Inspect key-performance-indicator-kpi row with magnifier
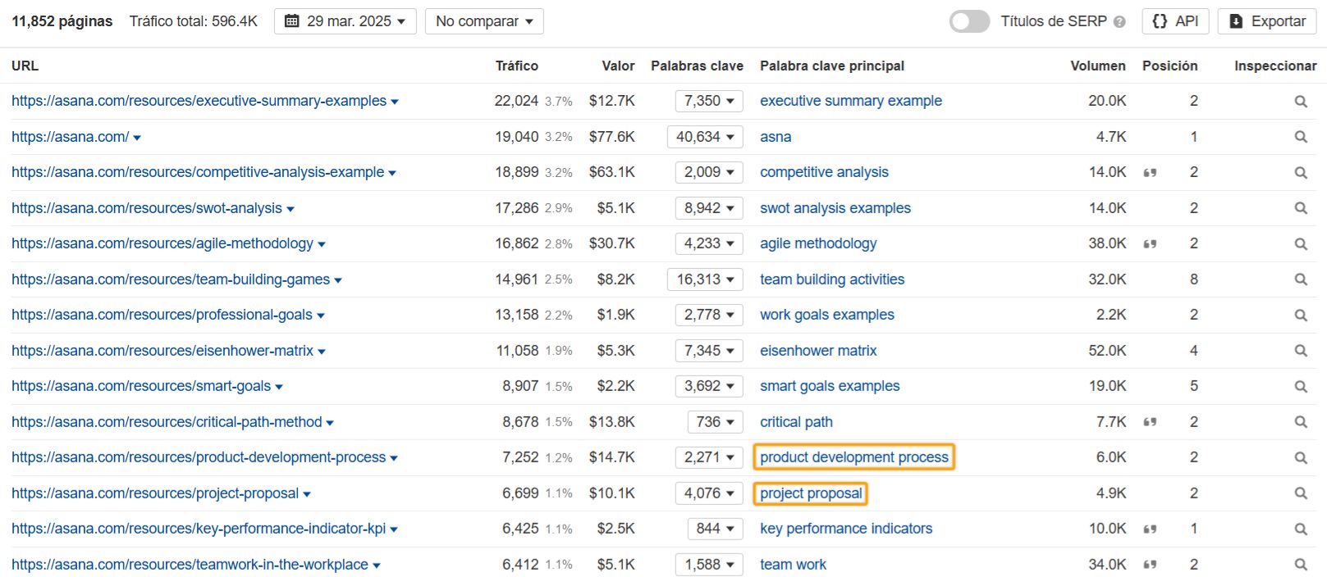Screen dimensions: 1327x577 (1301, 529)
